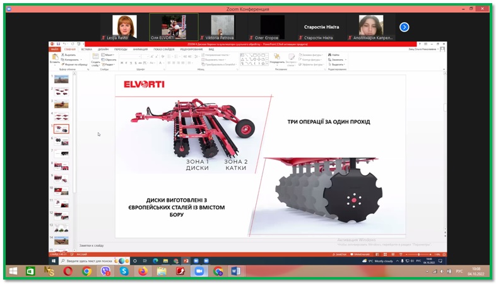The image size is (496, 284).
Task: Switch to the ДИЗАЙН ribbon tab
Action: [x=103, y=49]
